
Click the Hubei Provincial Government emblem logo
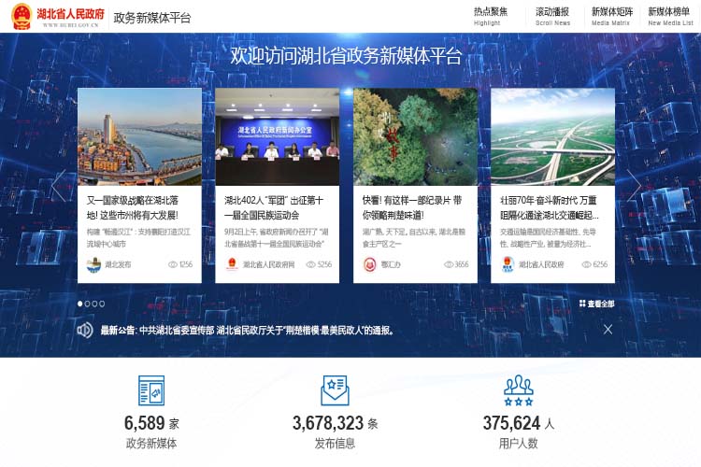tap(21, 16)
